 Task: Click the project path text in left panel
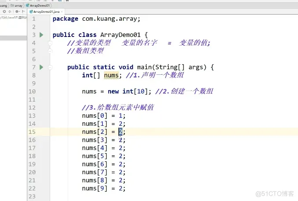[13, 18]
